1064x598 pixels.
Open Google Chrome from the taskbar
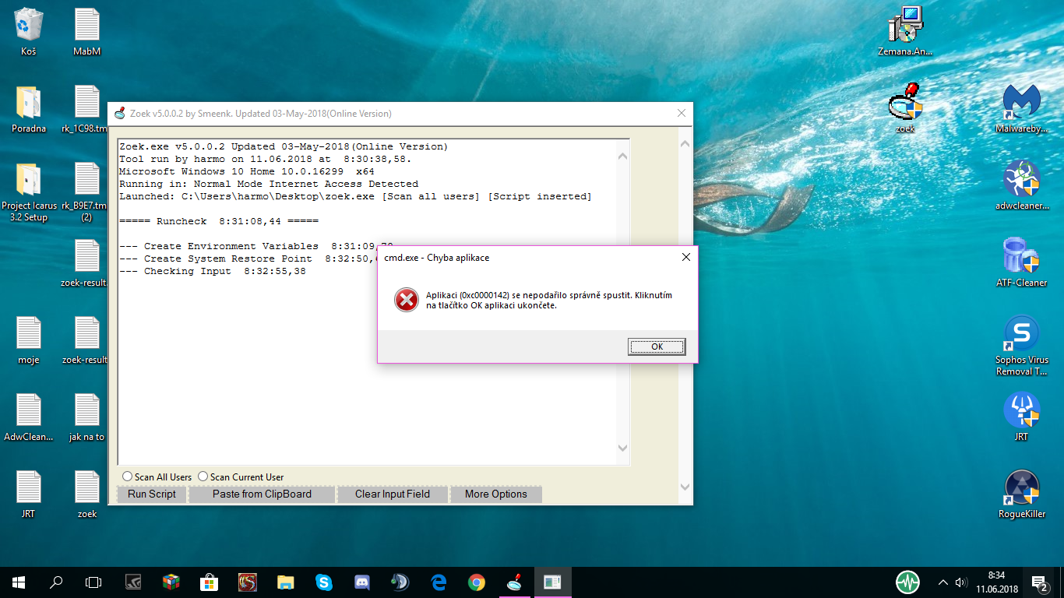point(477,582)
